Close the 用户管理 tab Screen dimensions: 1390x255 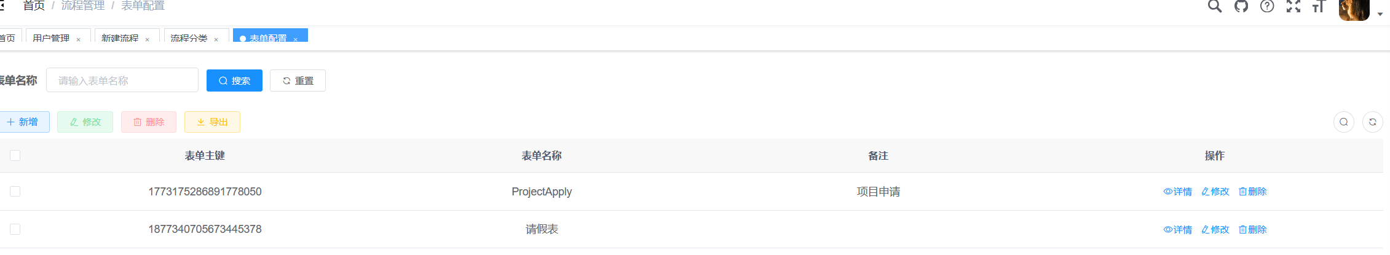[79, 39]
